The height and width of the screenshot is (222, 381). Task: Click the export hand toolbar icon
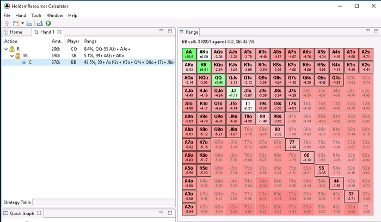click(x=40, y=23)
